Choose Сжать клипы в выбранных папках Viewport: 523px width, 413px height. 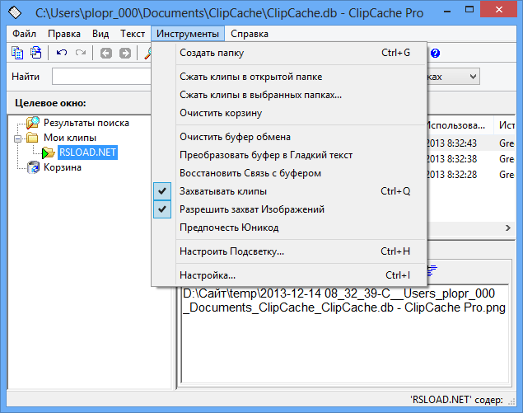click(289, 95)
